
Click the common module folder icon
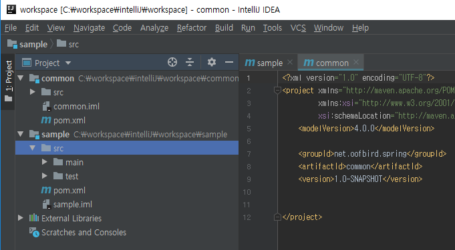(34, 78)
